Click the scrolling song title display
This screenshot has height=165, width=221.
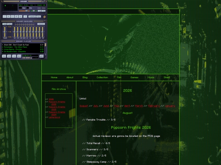click(x=32, y=5)
